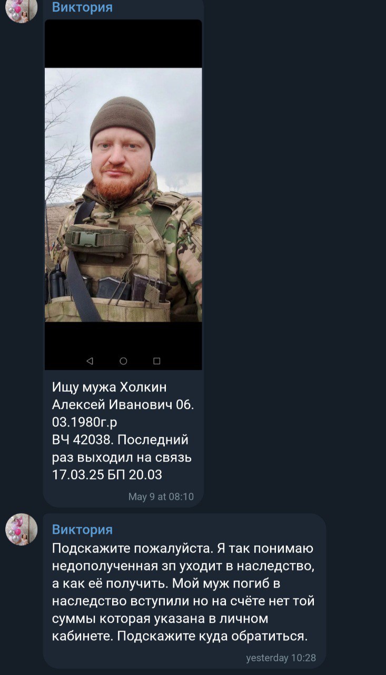Select the timestamp May 9 at 08:10
Image resolution: width=386 pixels, height=675 pixels.
[161, 497]
